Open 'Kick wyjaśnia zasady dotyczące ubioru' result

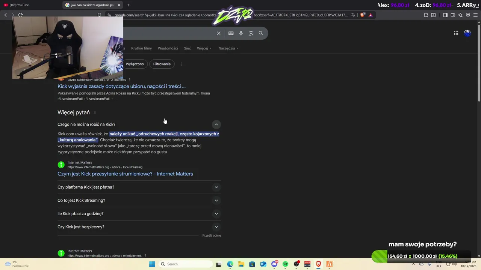[x=121, y=86]
